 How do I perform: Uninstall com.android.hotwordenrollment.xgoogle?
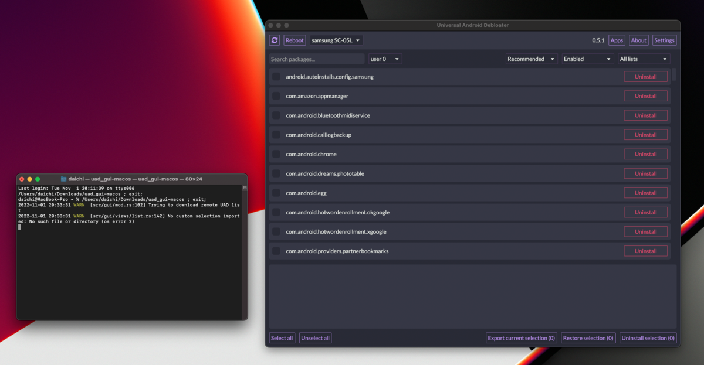click(x=645, y=231)
